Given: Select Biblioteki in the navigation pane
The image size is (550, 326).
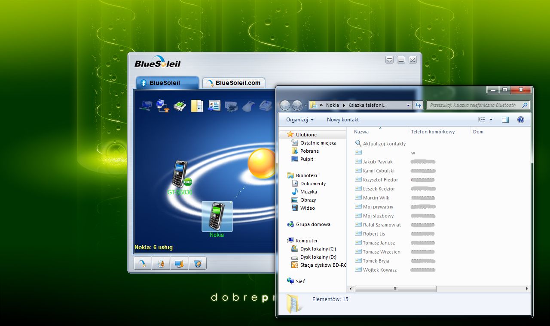Looking at the screenshot, I should [x=306, y=175].
